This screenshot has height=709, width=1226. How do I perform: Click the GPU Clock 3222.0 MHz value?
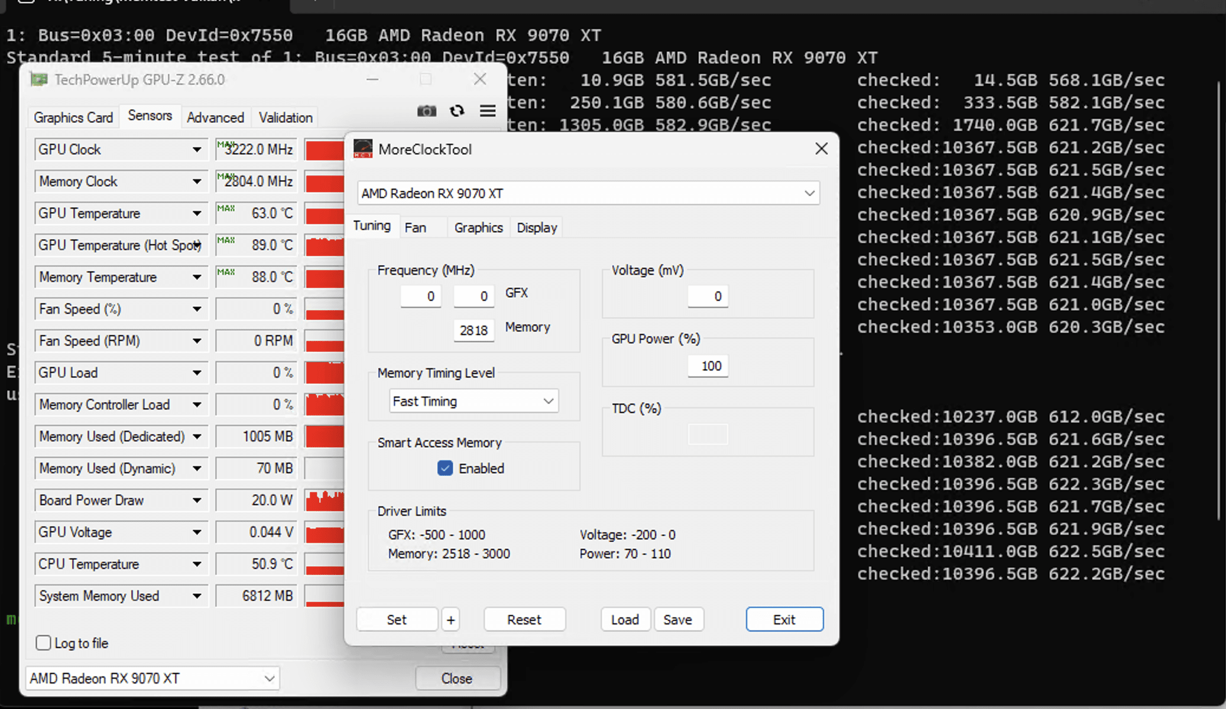[x=256, y=149]
